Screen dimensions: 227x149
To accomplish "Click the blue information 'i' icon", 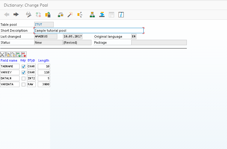I will [x=121, y=14].
